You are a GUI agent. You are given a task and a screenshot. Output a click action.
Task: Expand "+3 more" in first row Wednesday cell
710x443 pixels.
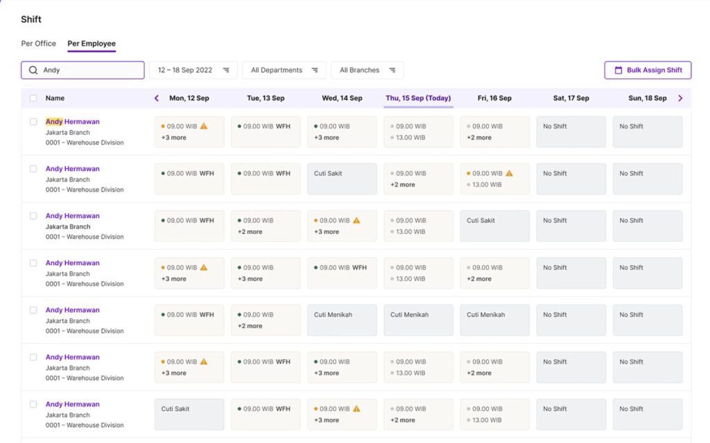327,138
